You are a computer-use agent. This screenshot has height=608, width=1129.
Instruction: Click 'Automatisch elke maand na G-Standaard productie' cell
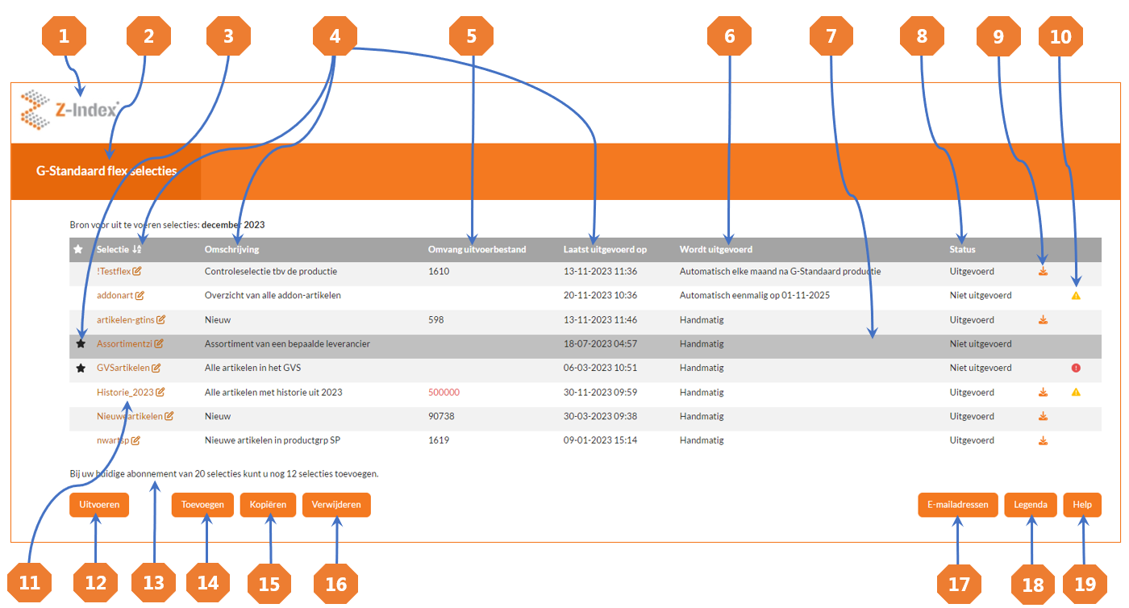[x=780, y=272]
